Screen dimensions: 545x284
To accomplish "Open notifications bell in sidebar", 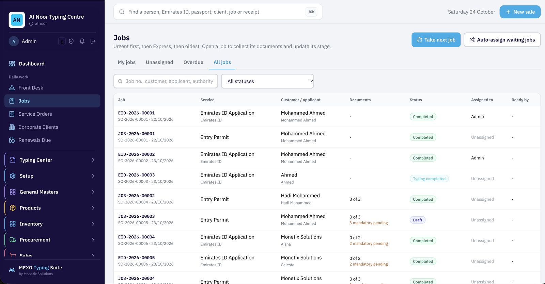I will click(82, 41).
